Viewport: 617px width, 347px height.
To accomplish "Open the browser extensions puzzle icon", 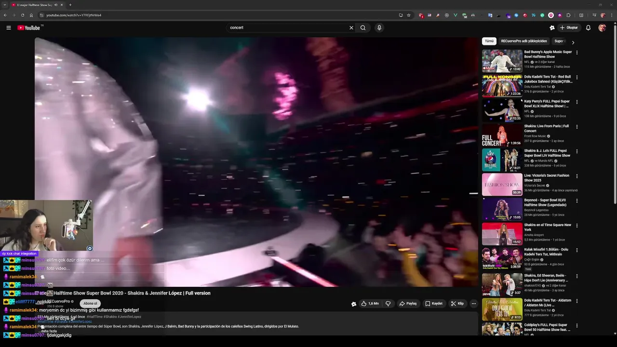I will click(x=568, y=15).
